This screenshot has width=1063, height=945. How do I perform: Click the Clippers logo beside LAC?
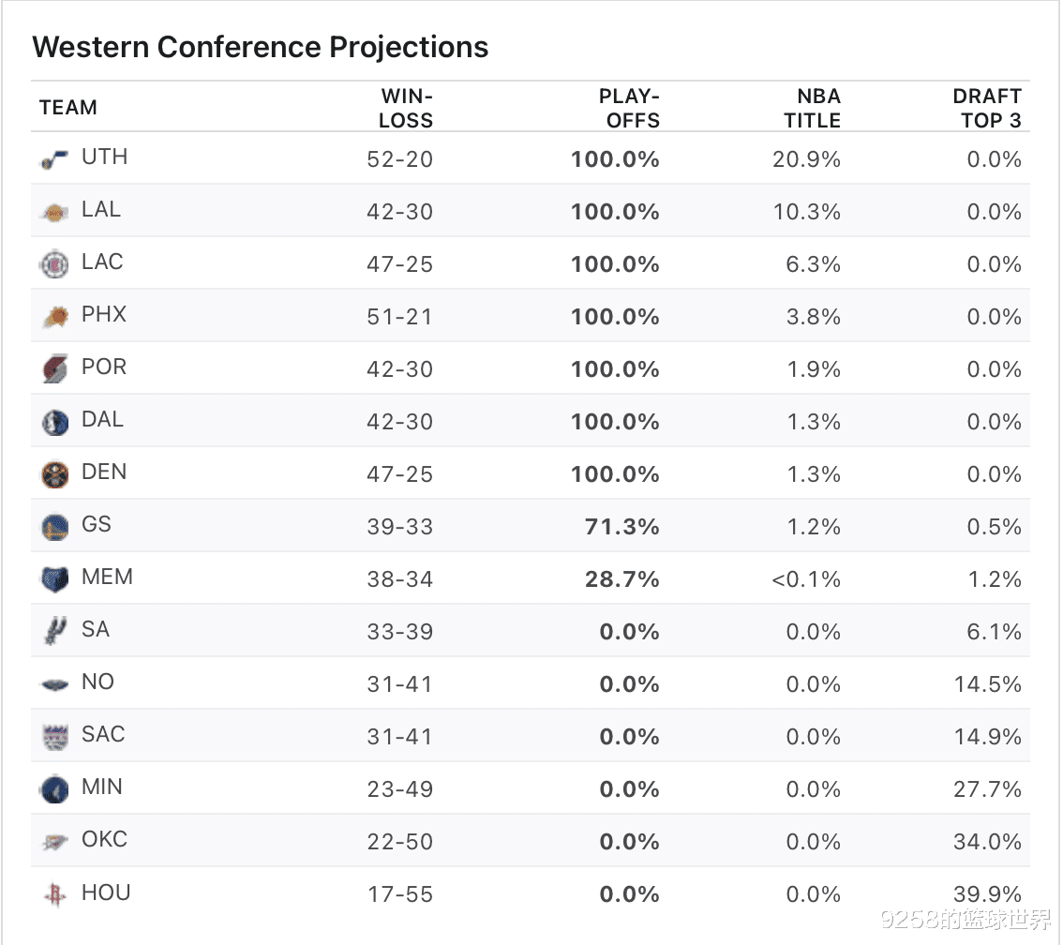click(x=55, y=265)
